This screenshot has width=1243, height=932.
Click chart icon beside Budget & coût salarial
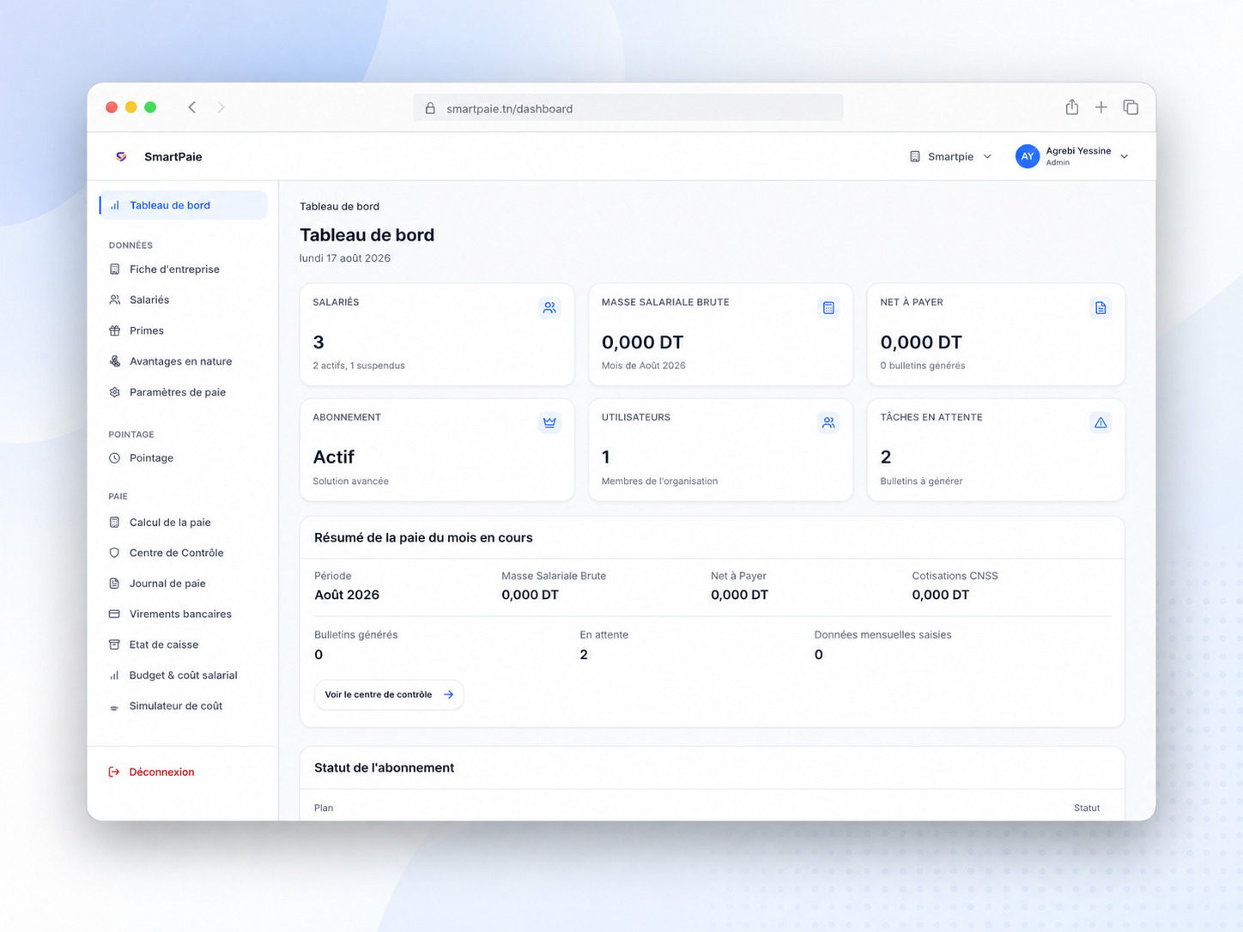tap(114, 675)
